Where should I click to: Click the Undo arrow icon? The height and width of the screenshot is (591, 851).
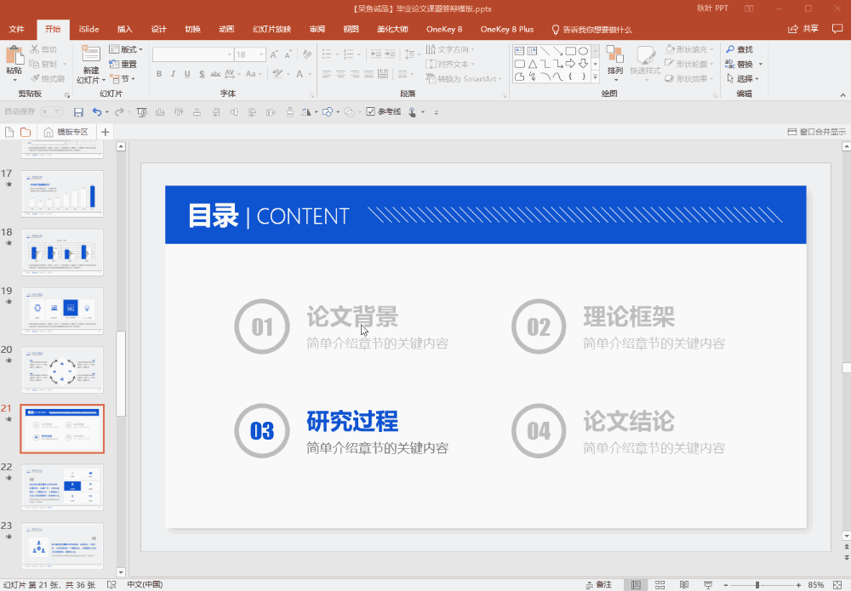[x=97, y=112]
